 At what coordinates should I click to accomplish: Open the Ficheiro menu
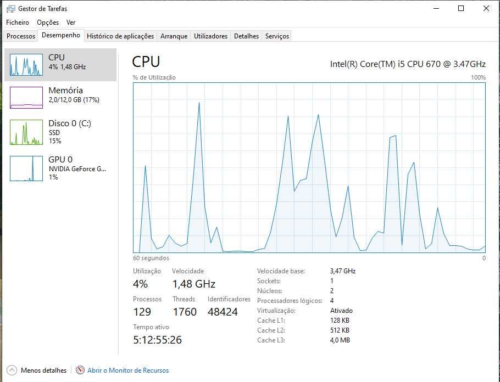point(18,23)
